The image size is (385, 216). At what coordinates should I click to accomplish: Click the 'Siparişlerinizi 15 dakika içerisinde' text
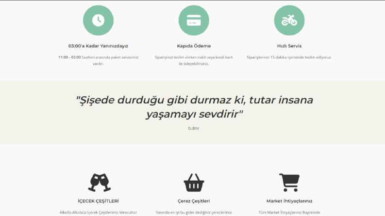click(289, 57)
